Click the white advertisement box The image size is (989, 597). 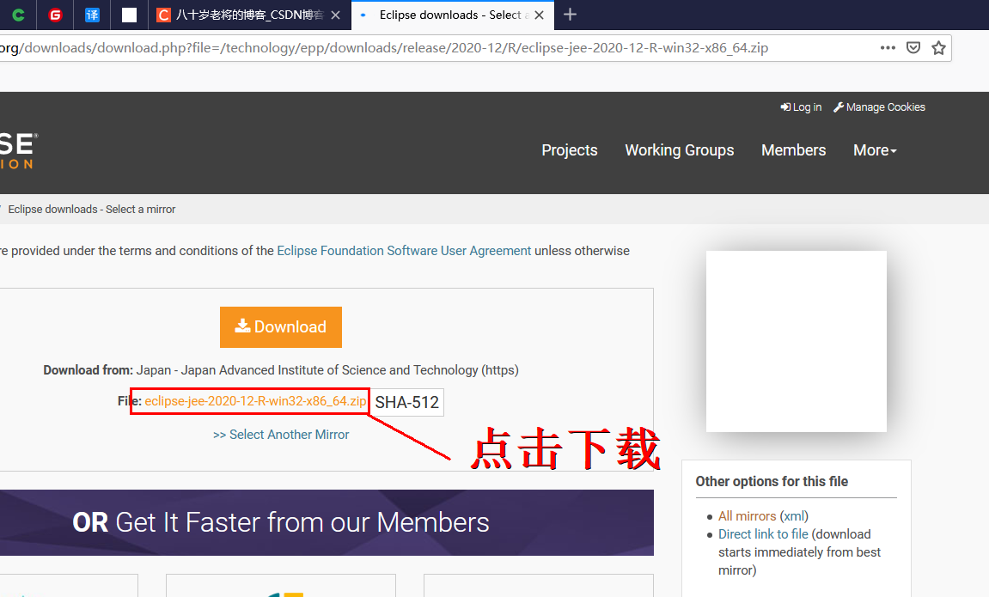tap(796, 341)
